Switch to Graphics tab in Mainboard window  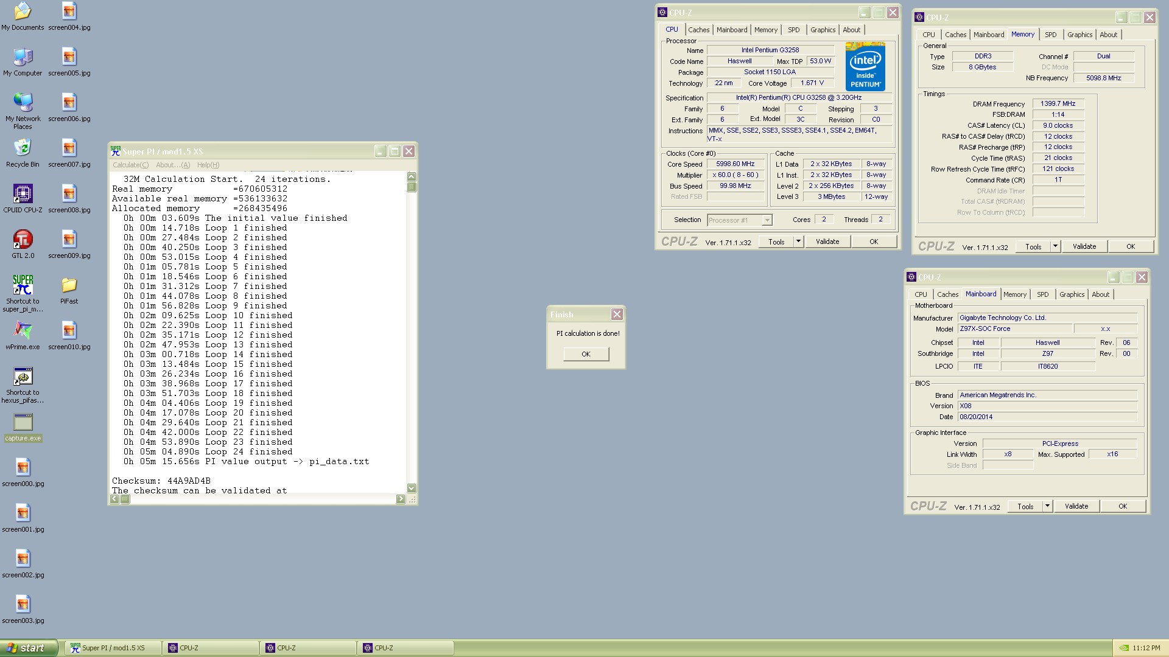pos(1072,294)
